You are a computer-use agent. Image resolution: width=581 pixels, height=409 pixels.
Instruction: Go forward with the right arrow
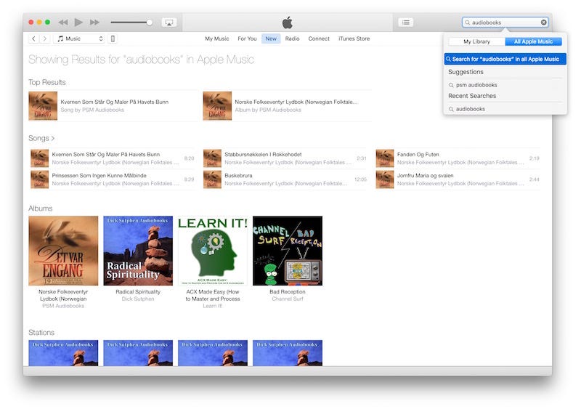(45, 39)
